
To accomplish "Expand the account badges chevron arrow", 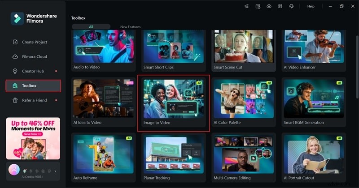I will 55,171.
